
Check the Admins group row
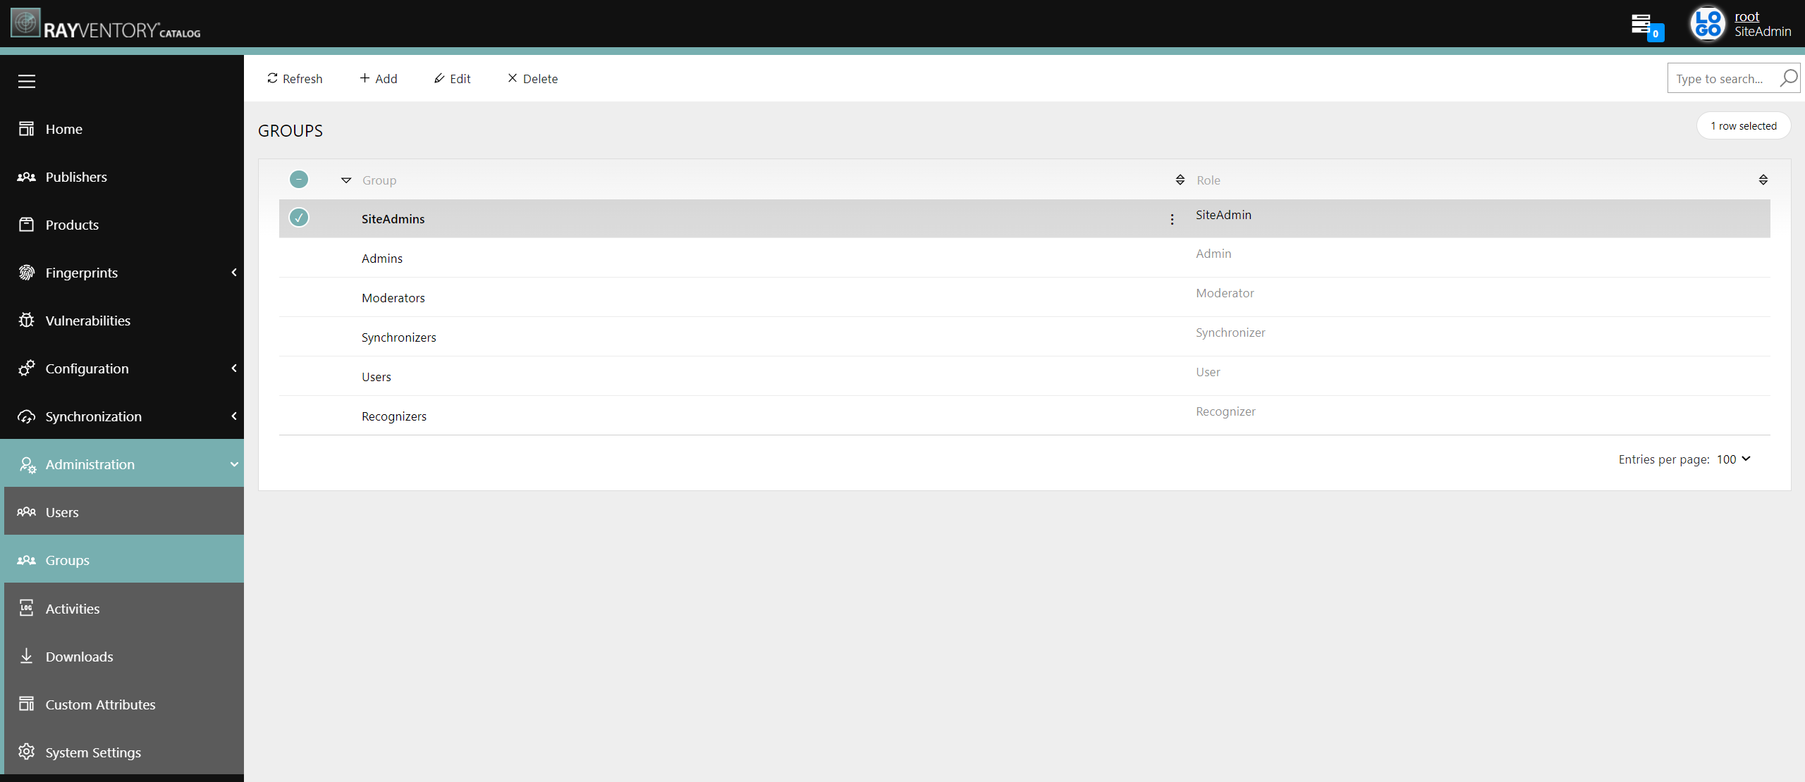[298, 258]
